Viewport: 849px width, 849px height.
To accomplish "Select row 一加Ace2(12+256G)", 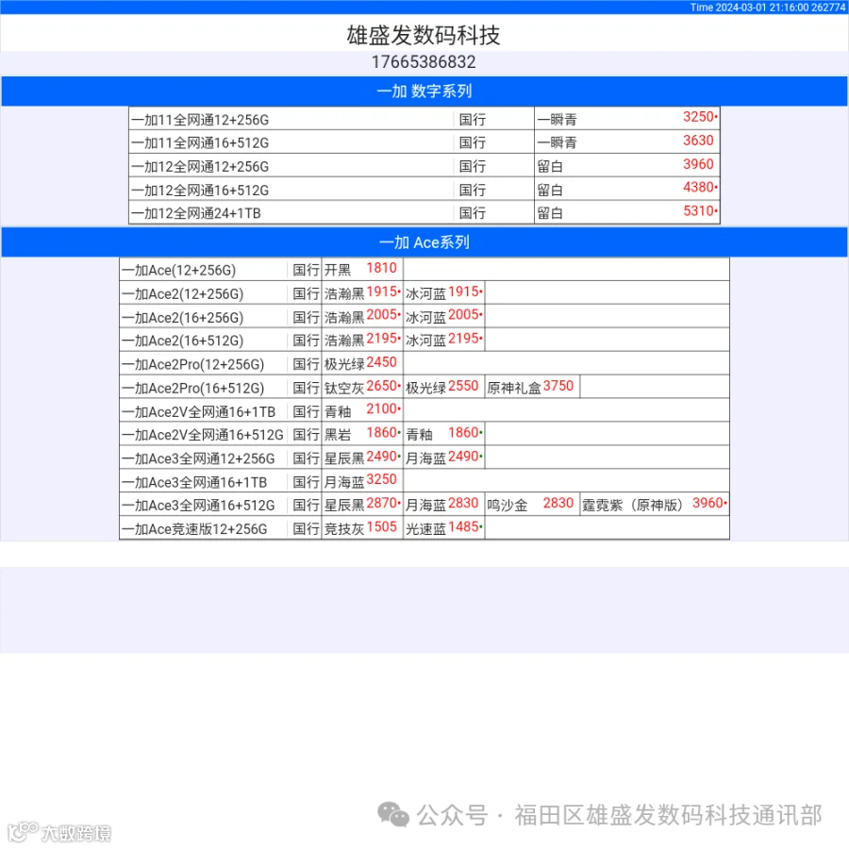I will [x=424, y=293].
